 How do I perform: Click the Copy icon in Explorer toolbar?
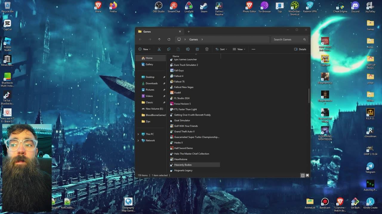(169, 49)
